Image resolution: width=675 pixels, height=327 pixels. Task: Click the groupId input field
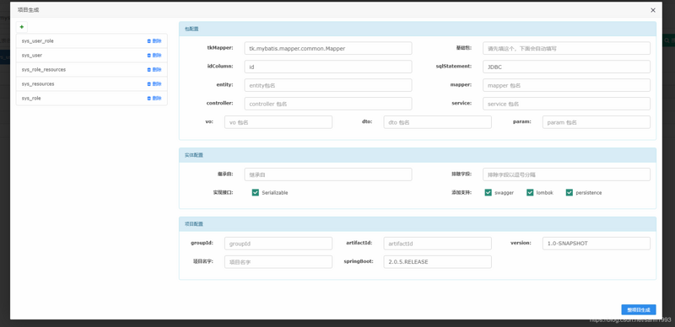(278, 243)
